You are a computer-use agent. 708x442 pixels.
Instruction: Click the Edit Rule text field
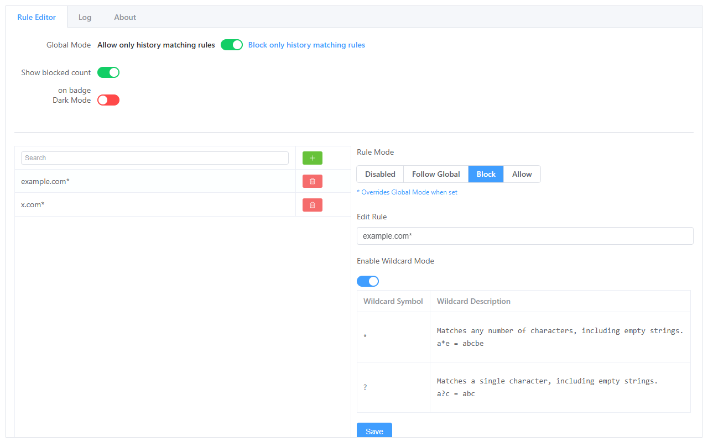point(525,236)
